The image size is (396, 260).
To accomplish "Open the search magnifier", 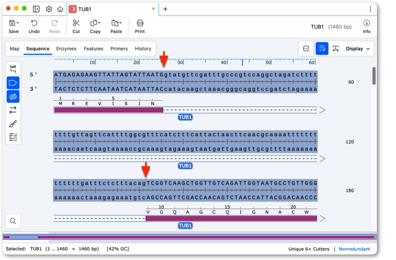I will point(13,221).
